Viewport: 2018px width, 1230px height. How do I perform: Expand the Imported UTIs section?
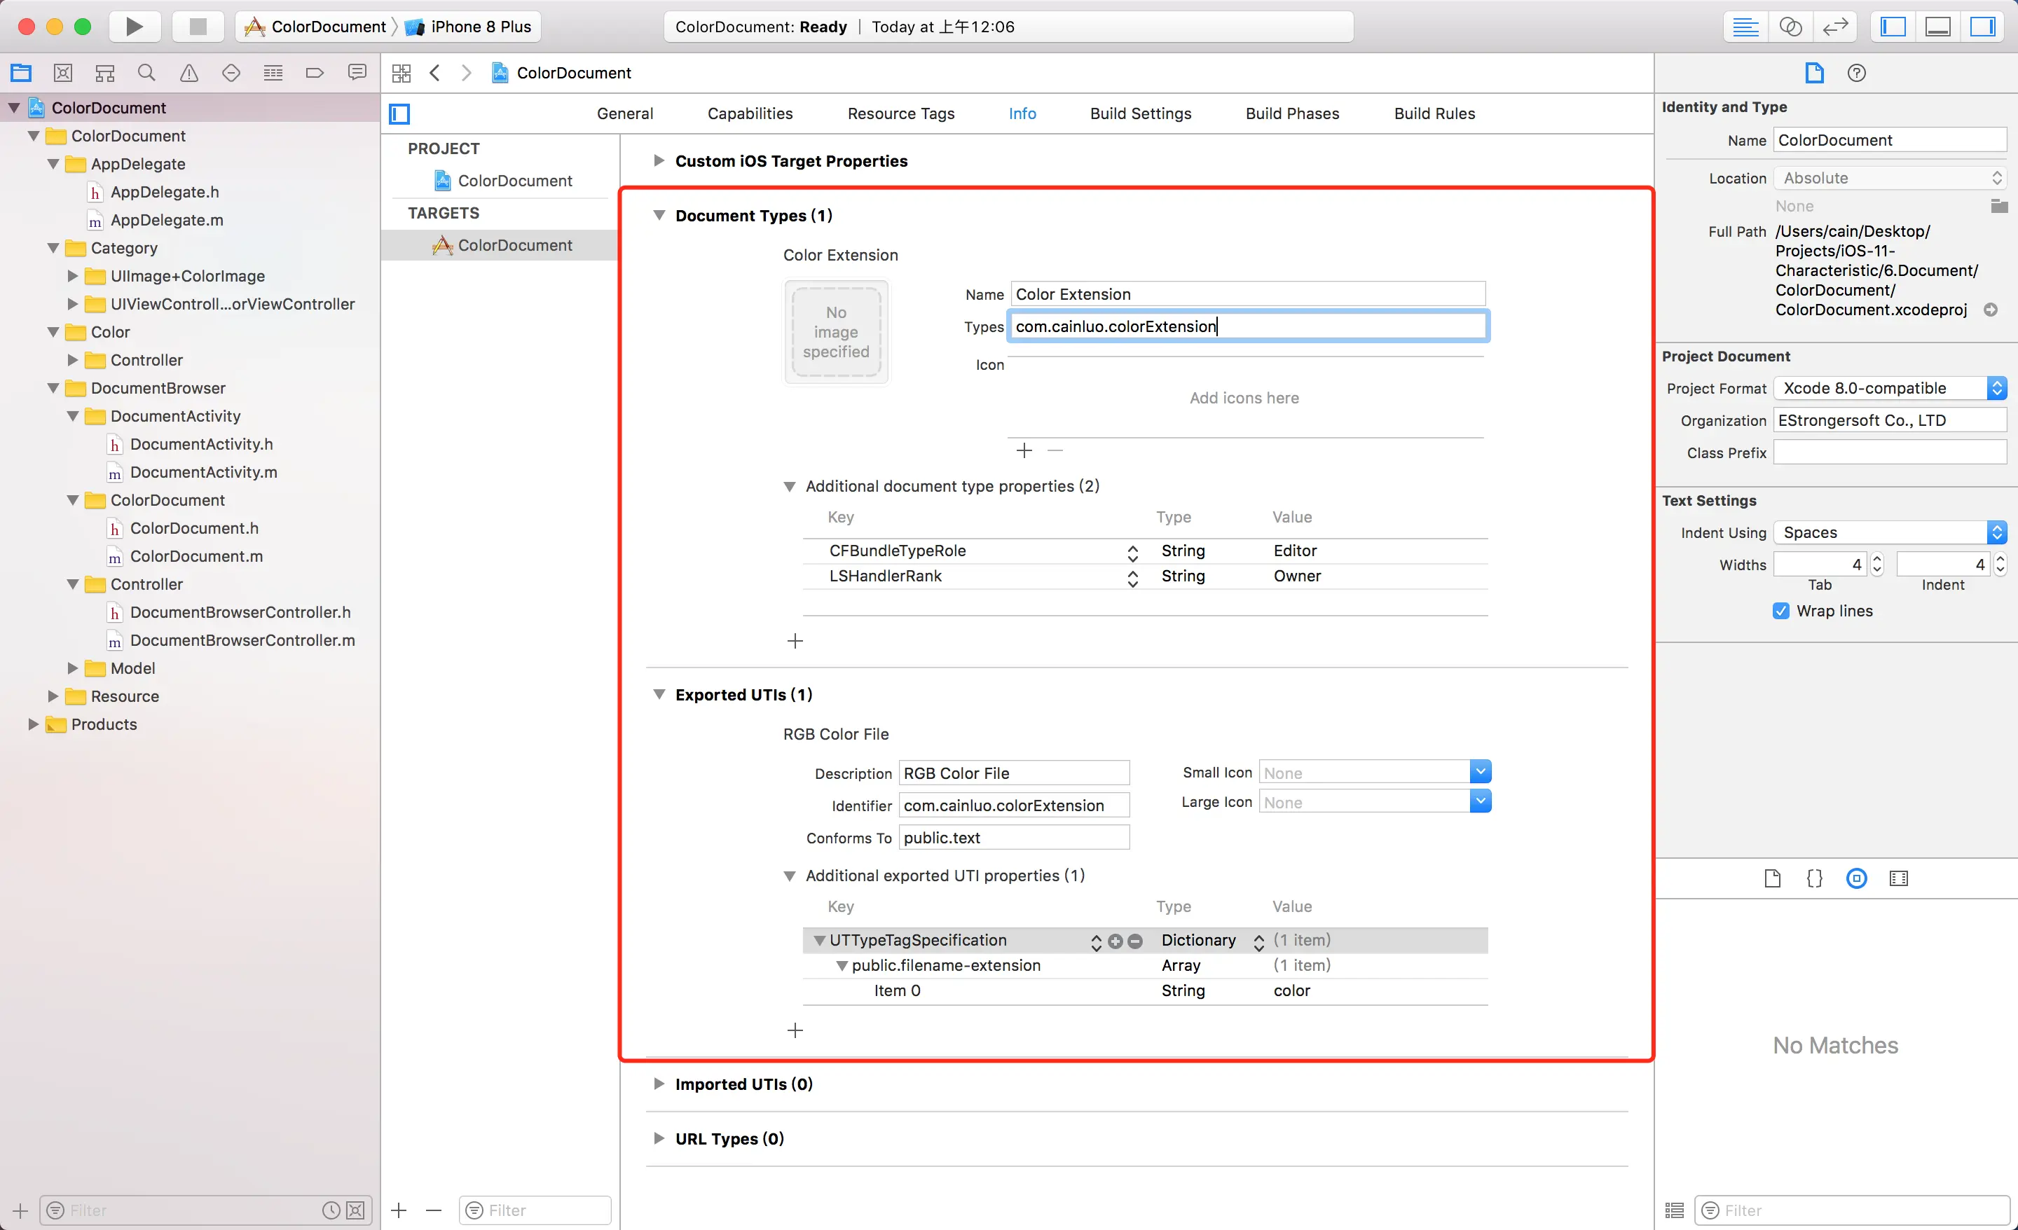click(x=659, y=1084)
